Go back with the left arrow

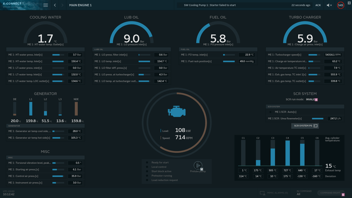click(x=55, y=5)
